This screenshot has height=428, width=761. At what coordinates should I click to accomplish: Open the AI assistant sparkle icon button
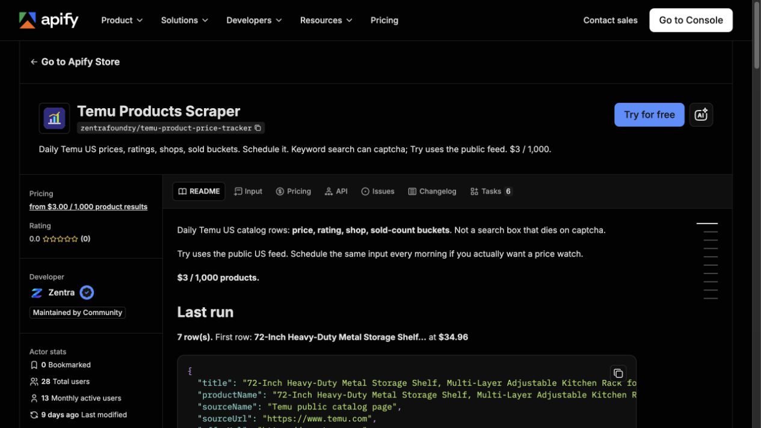coord(701,114)
